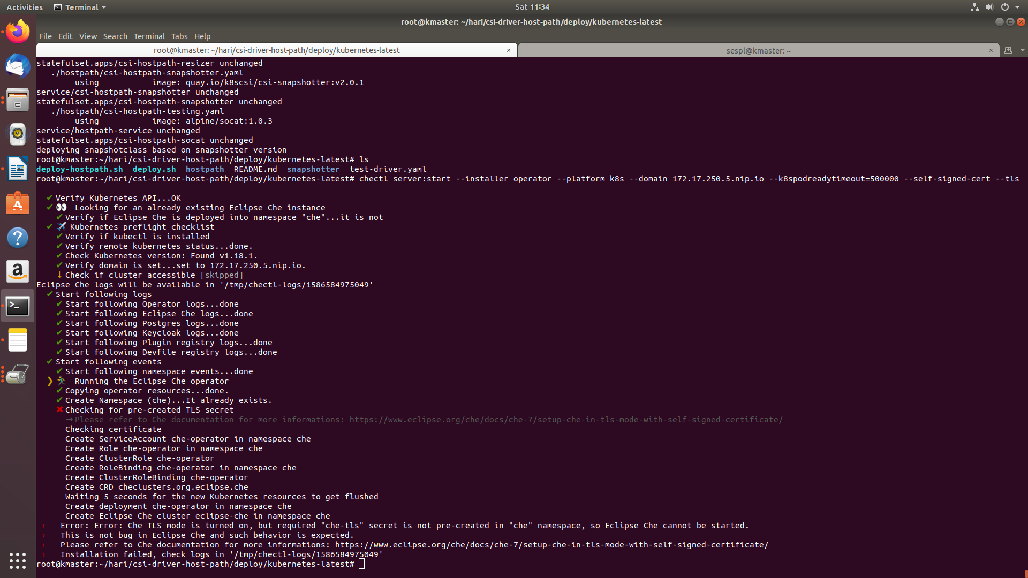The width and height of the screenshot is (1028, 578).
Task: Open the Amazon launcher in the dock
Action: (18, 271)
